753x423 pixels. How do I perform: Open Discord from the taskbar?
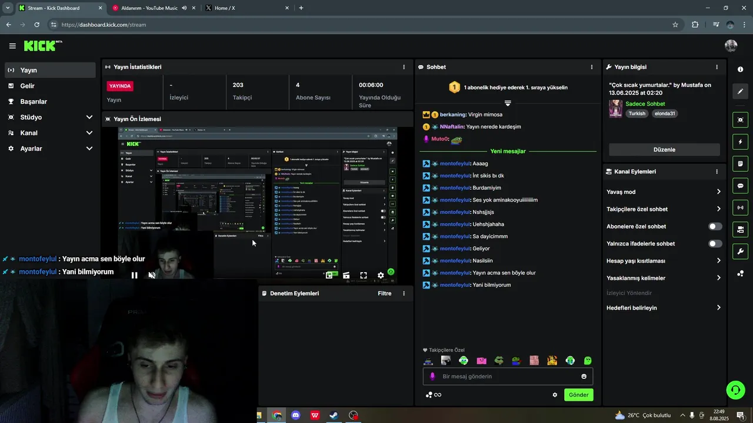(x=296, y=415)
